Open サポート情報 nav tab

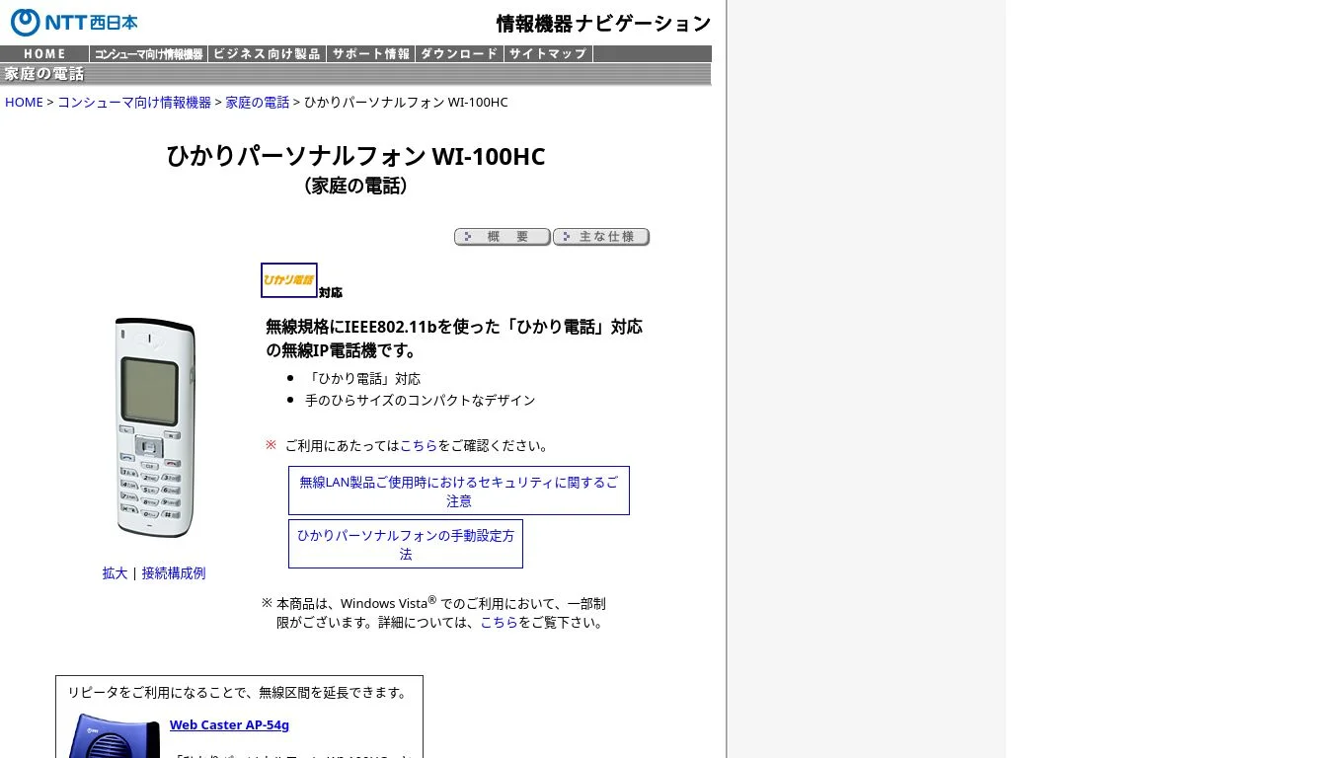tap(370, 54)
